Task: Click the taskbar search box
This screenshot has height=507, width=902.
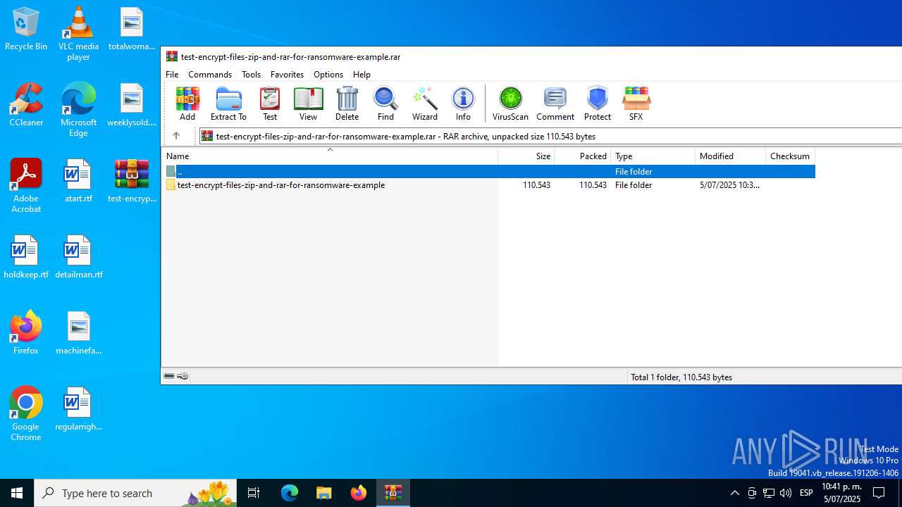Action: (x=136, y=493)
